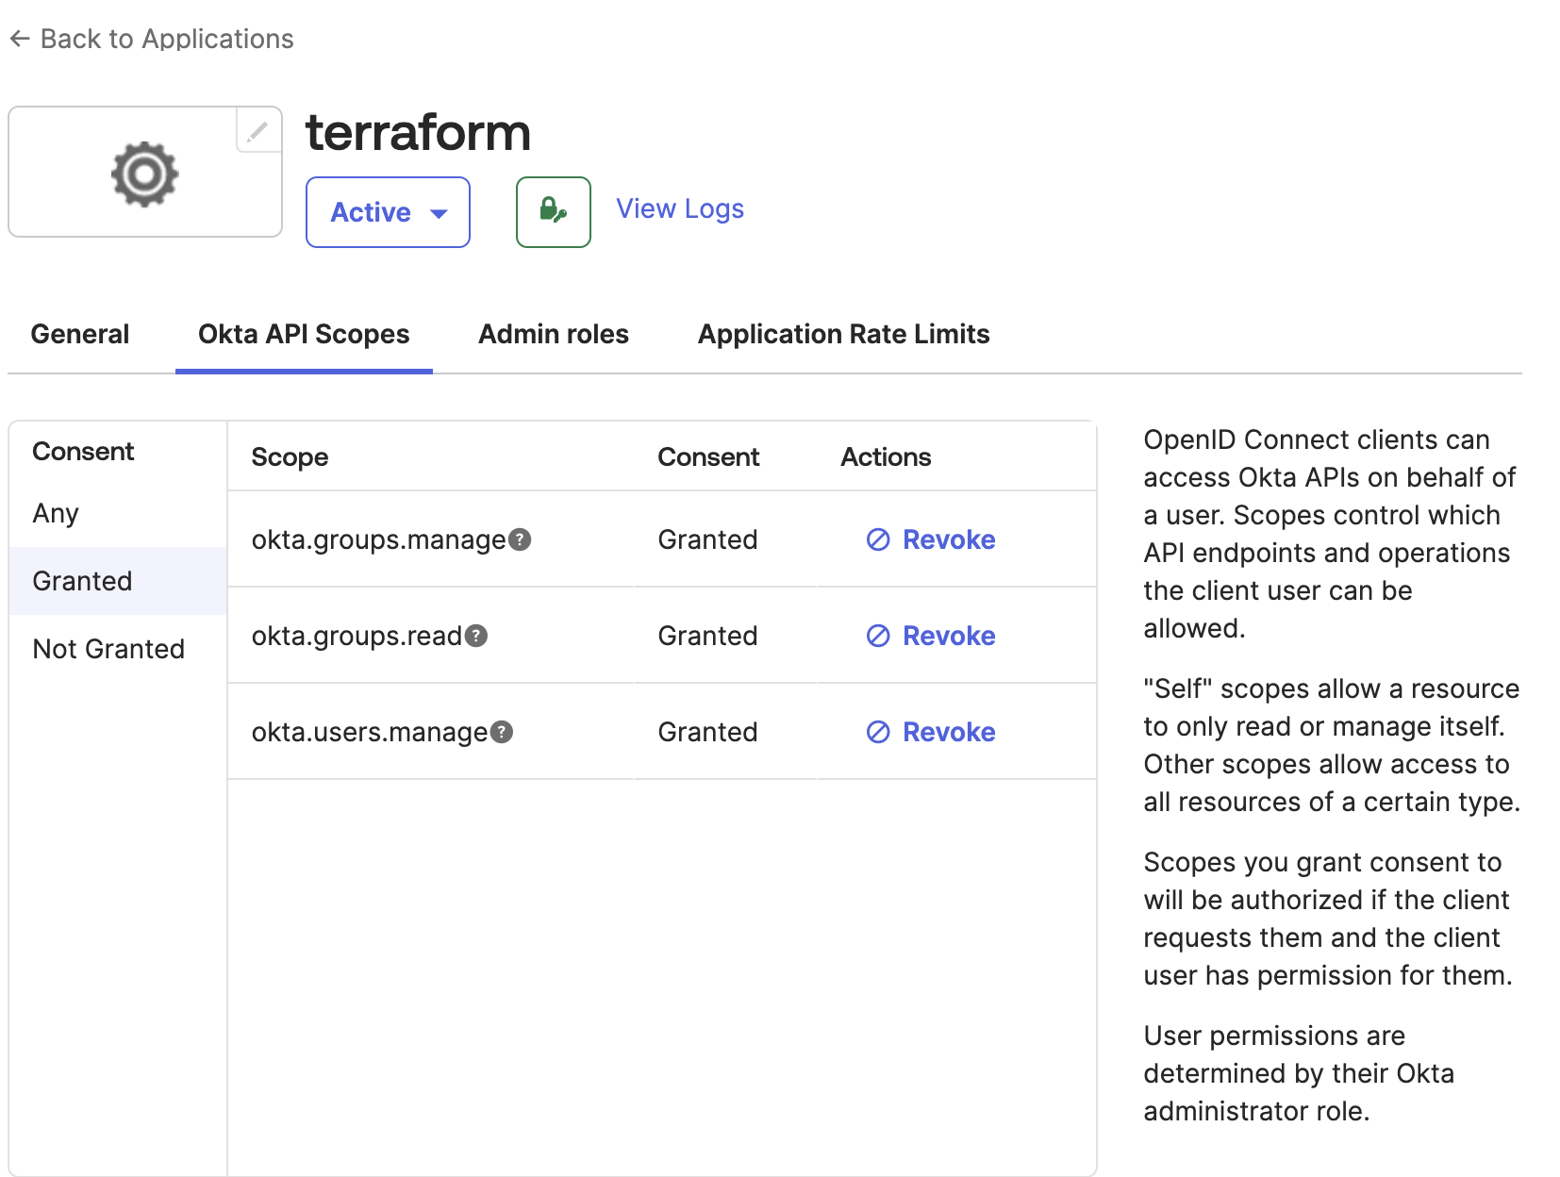The image size is (1560, 1177).
Task: Show help for okta.groups.read scope
Action: tap(476, 636)
